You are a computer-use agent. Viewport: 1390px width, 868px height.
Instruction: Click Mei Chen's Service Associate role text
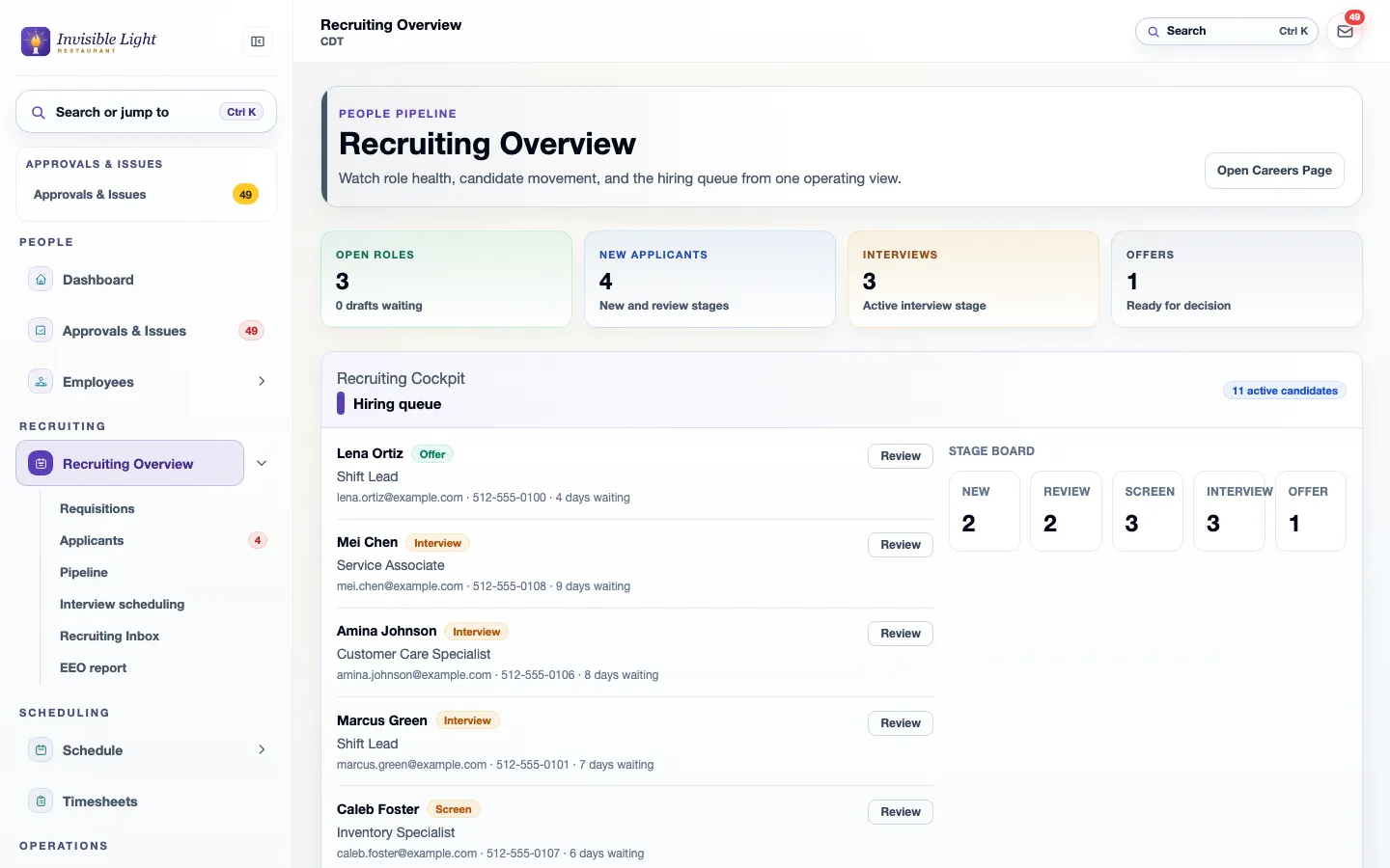pos(391,565)
